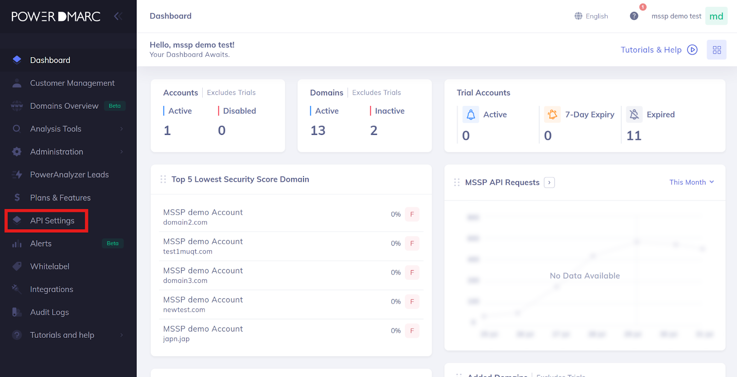Click the 7-Day Expiry ringing bell icon
Viewport: 737px width, 377px height.
[552, 114]
